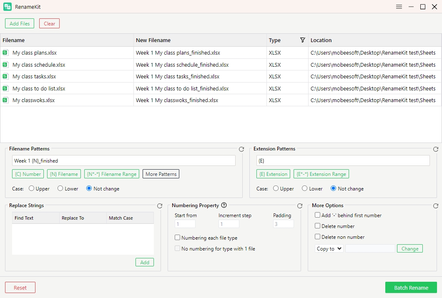Click new name Week 1 My class plans_finished.xlsx
The image size is (442, 298).
point(178,53)
